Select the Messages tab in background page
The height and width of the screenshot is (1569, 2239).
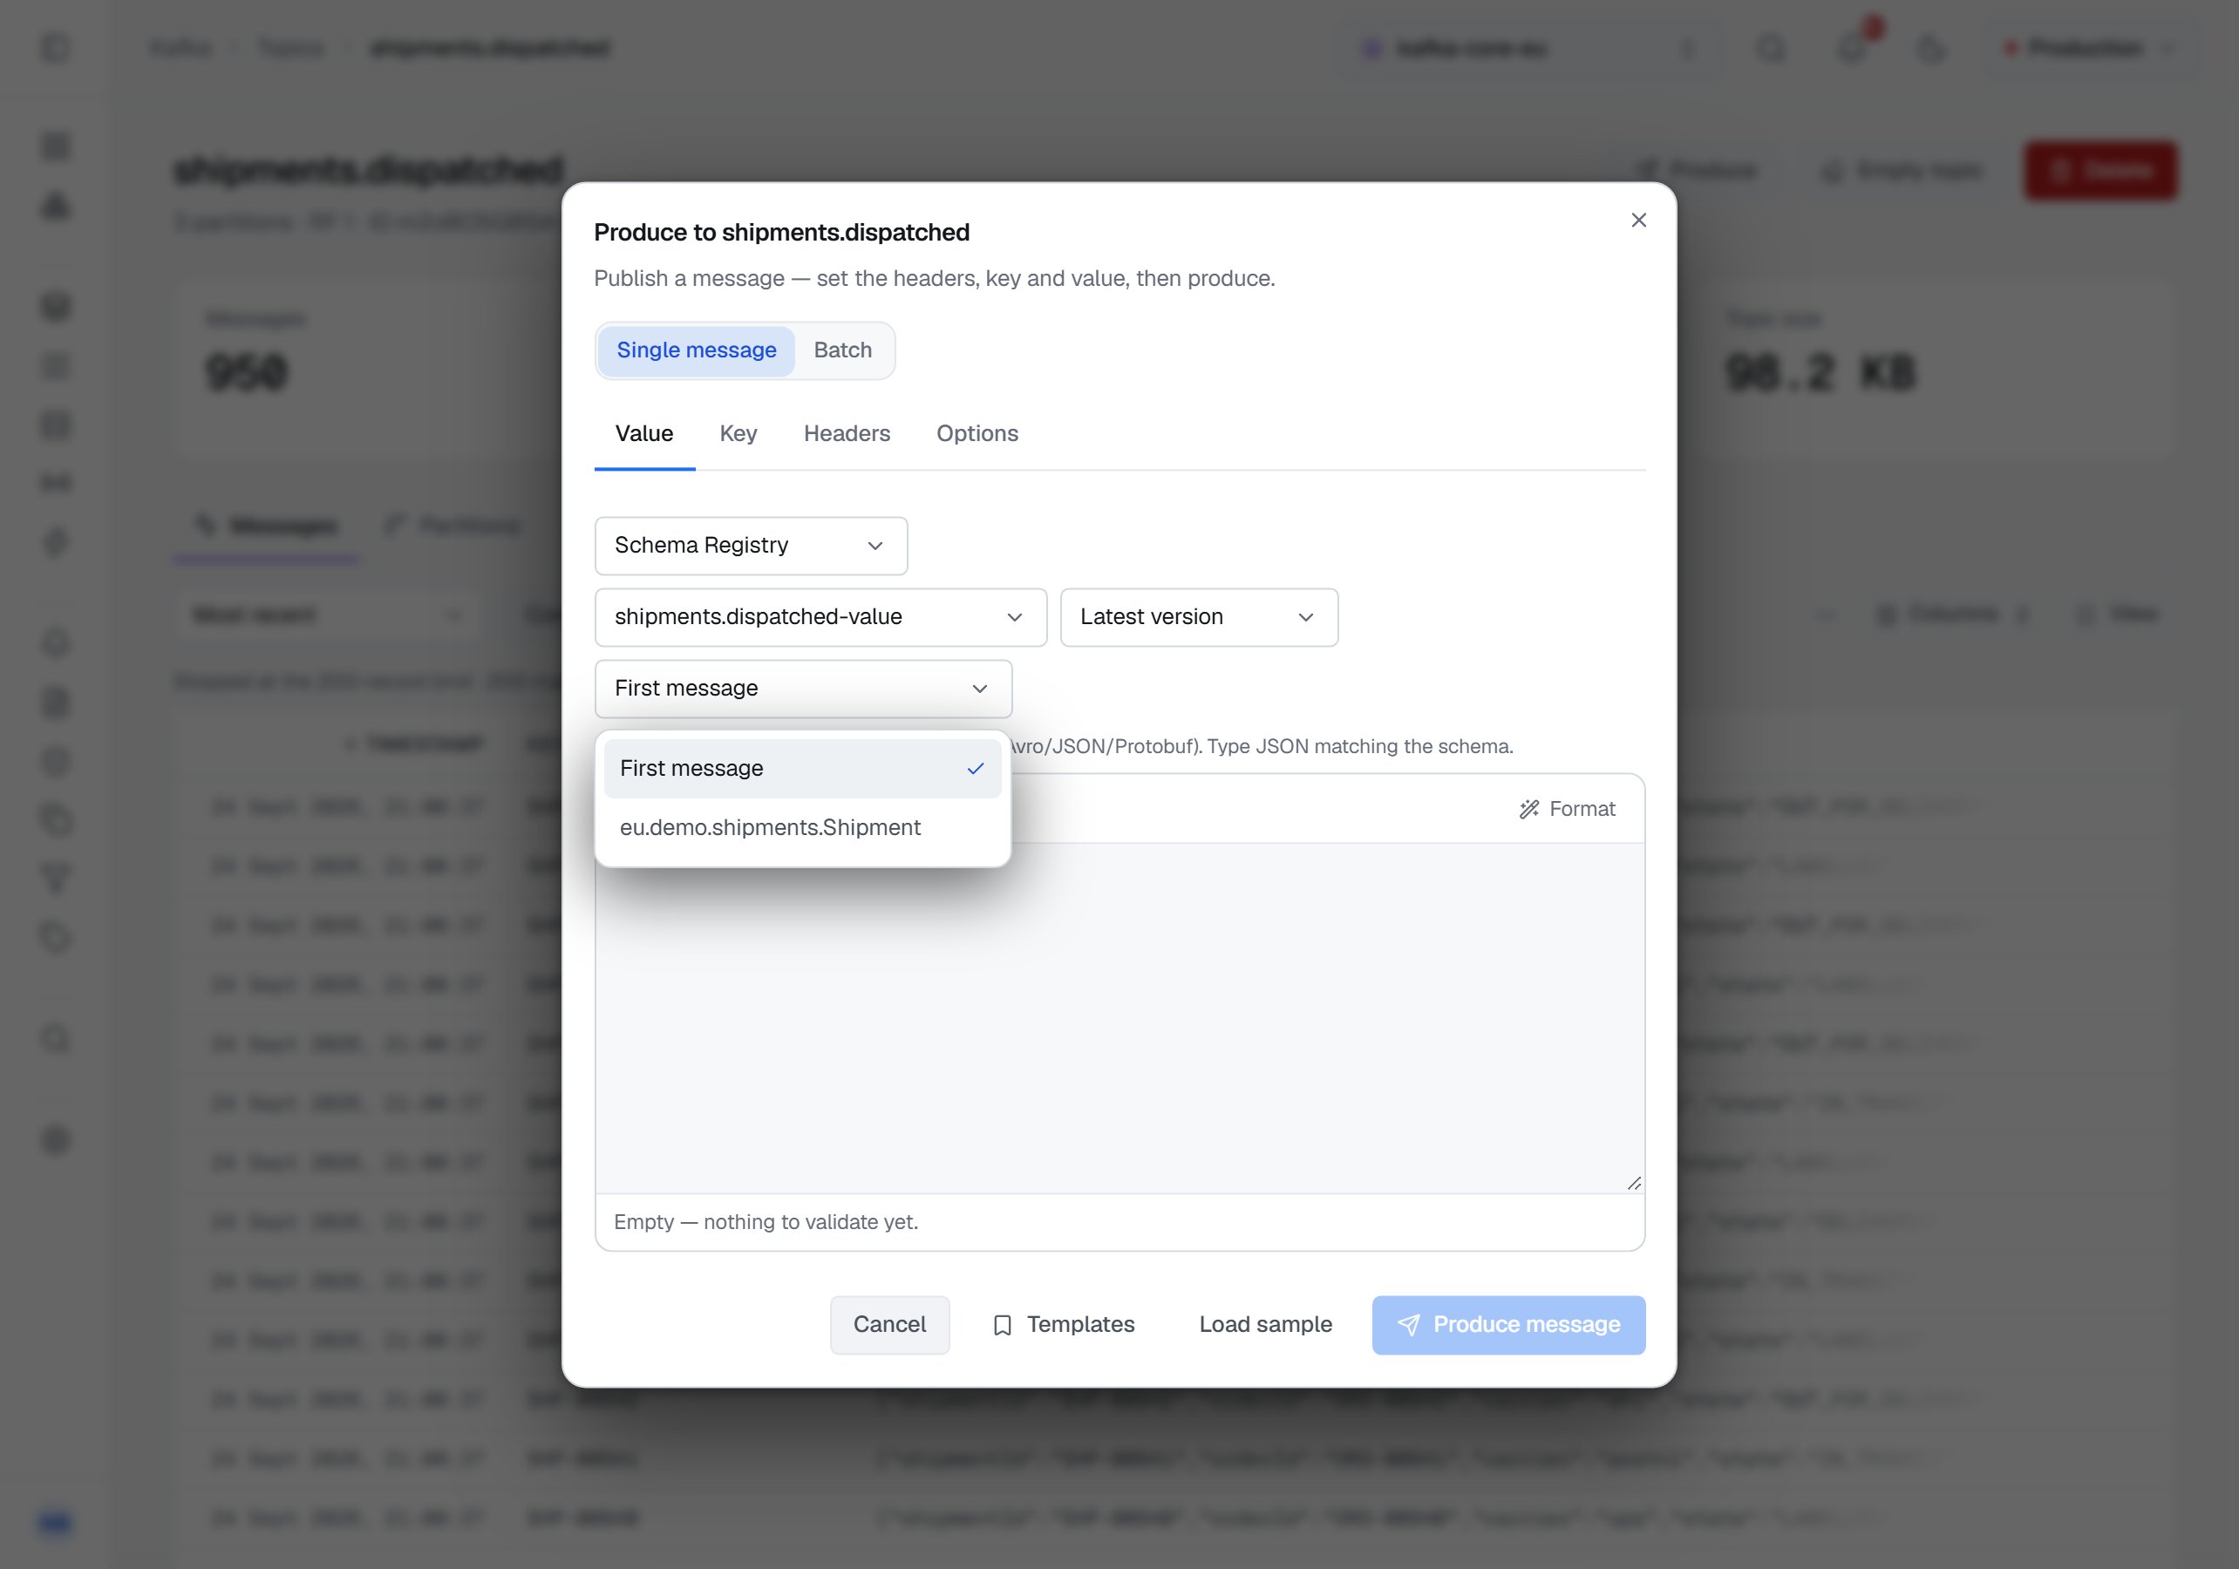267,526
